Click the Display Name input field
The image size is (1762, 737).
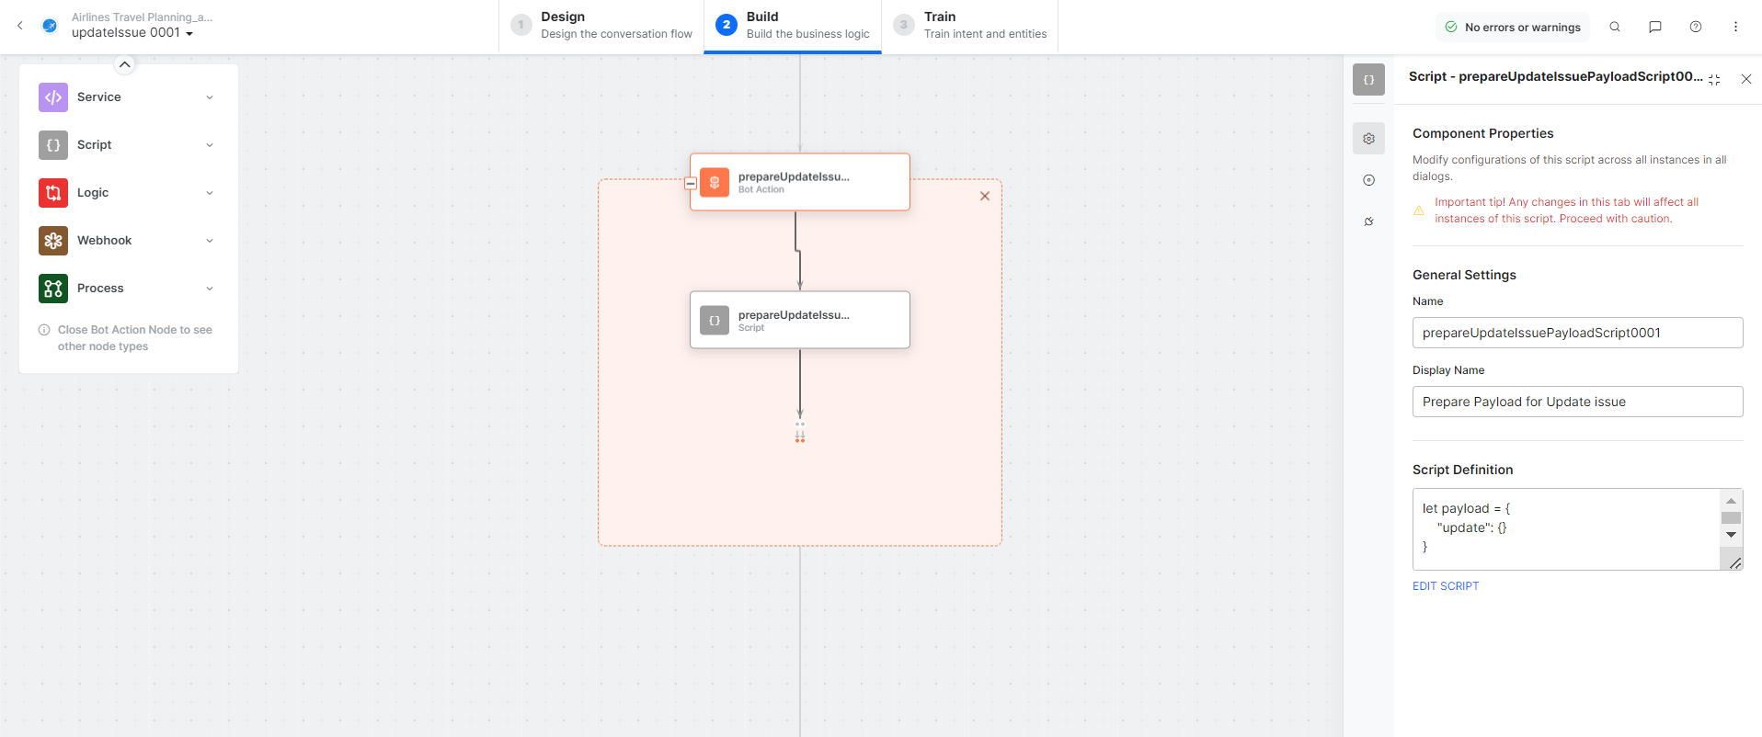pyautogui.click(x=1576, y=402)
